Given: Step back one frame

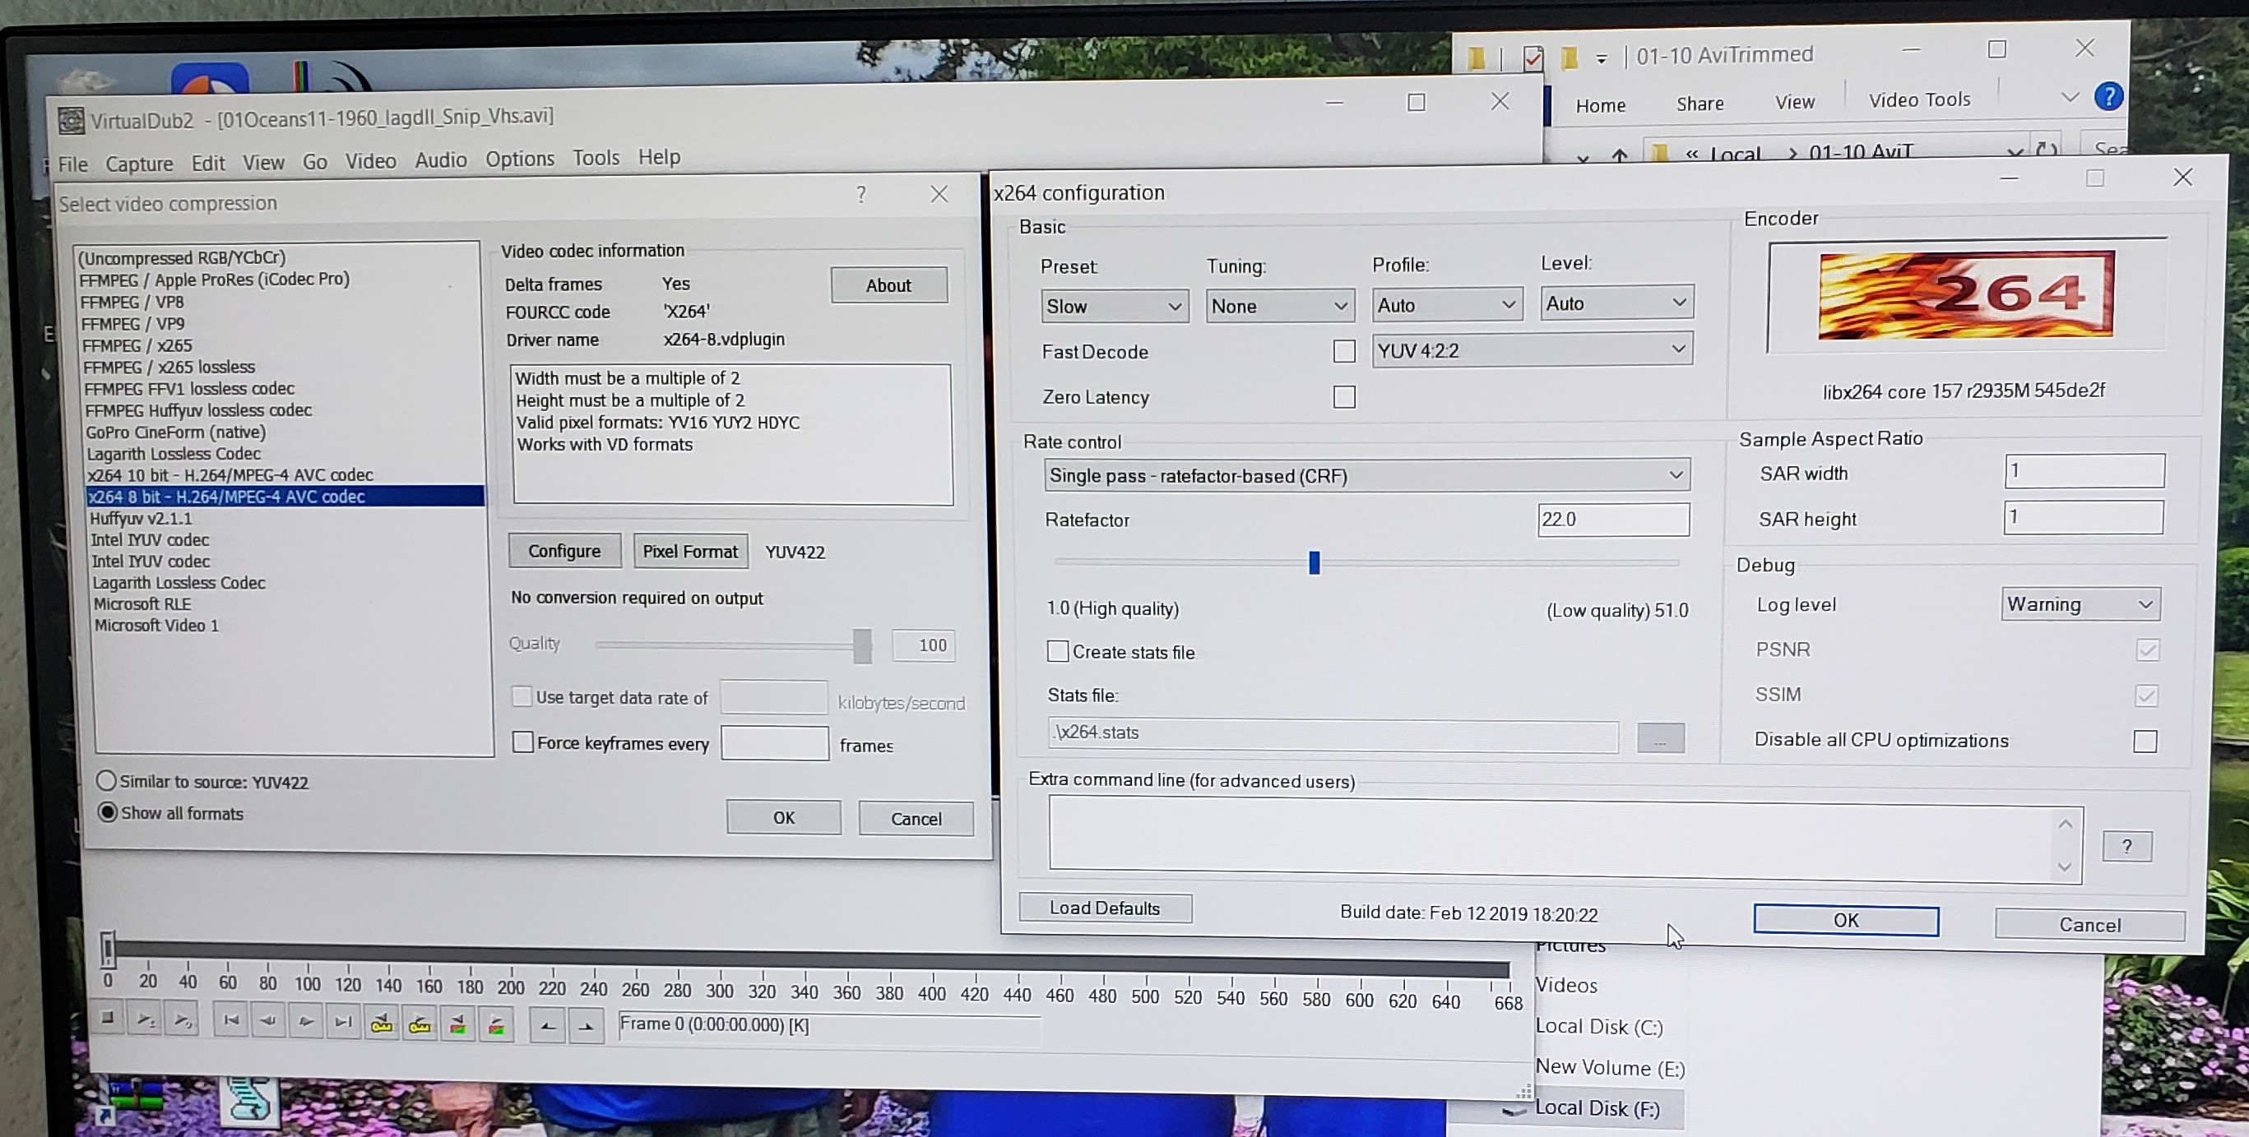Looking at the screenshot, I should pyautogui.click(x=269, y=1021).
